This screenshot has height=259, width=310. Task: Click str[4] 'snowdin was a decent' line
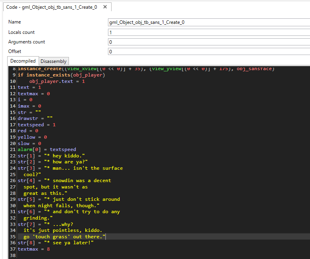[x=64, y=181]
